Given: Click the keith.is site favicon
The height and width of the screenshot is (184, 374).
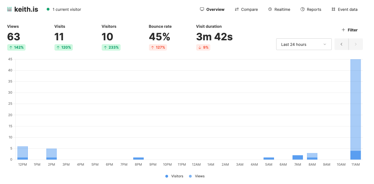Looking at the screenshot, I should pos(10,9).
